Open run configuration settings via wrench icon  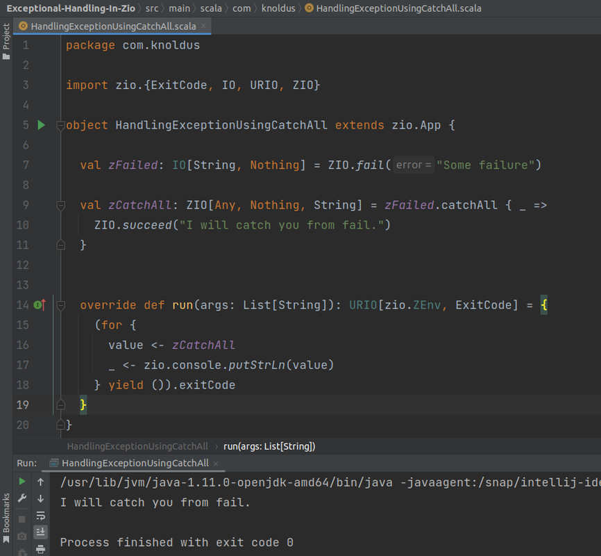pos(22,498)
